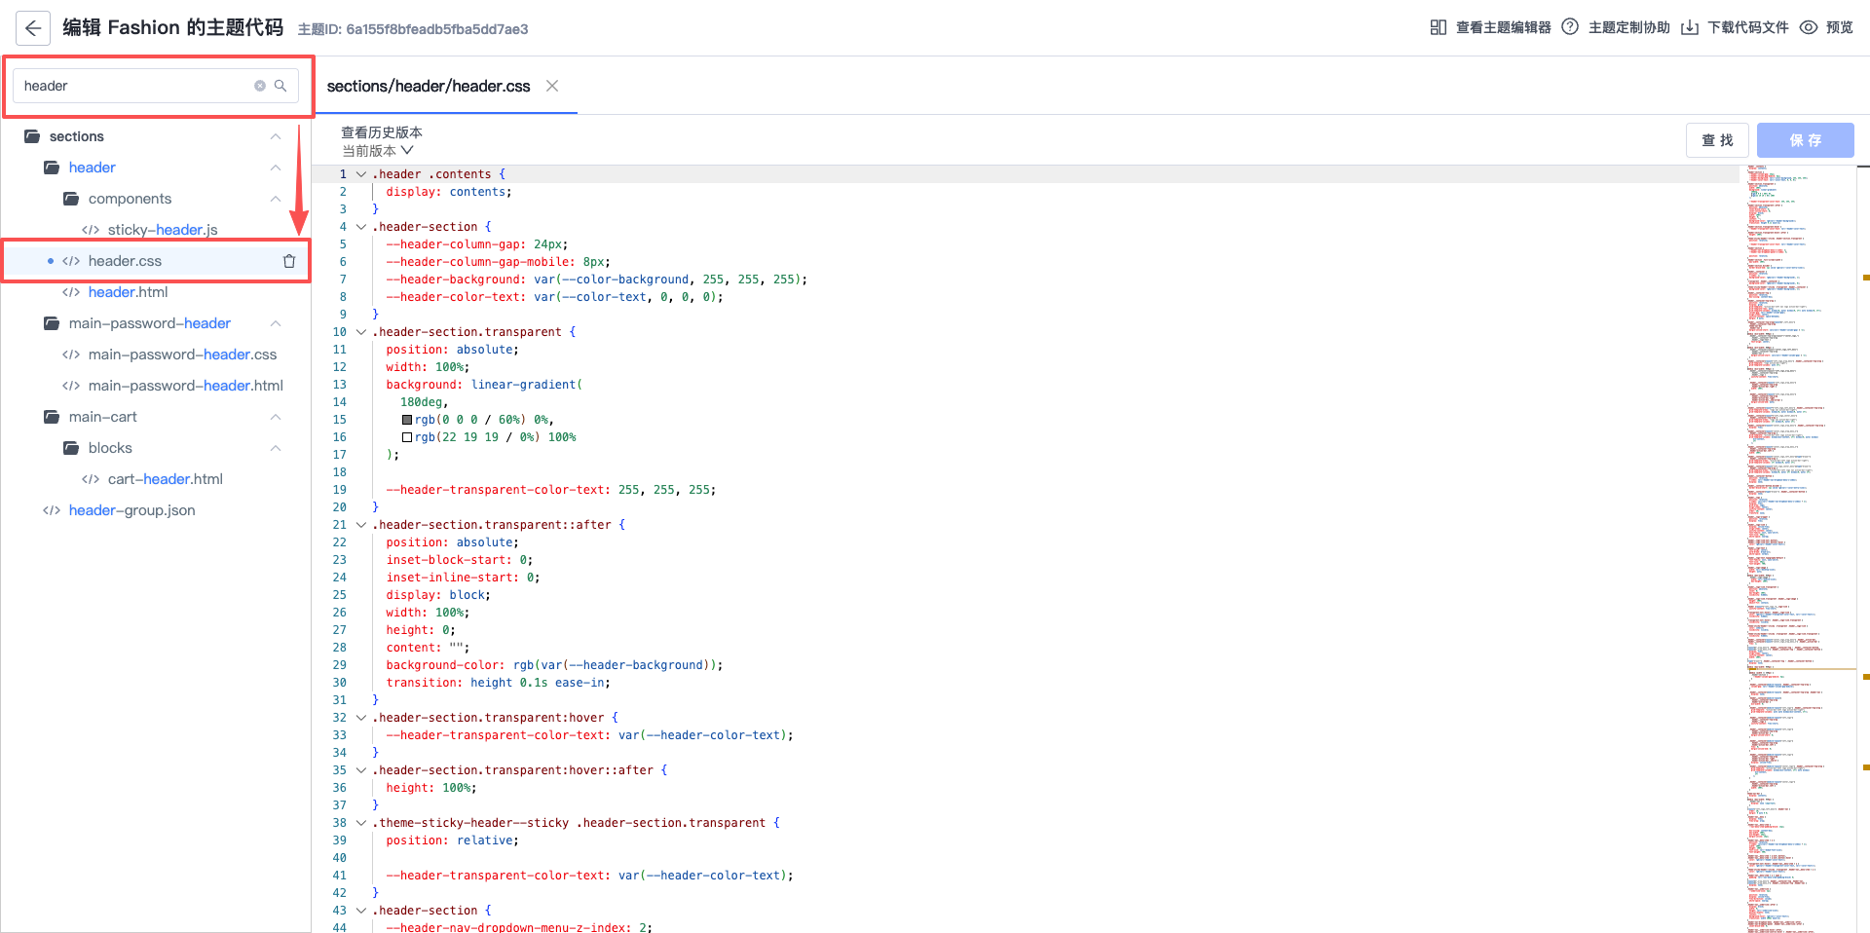This screenshot has height=933, width=1870.
Task: Collapse the components folder chevron
Action: pos(276,199)
